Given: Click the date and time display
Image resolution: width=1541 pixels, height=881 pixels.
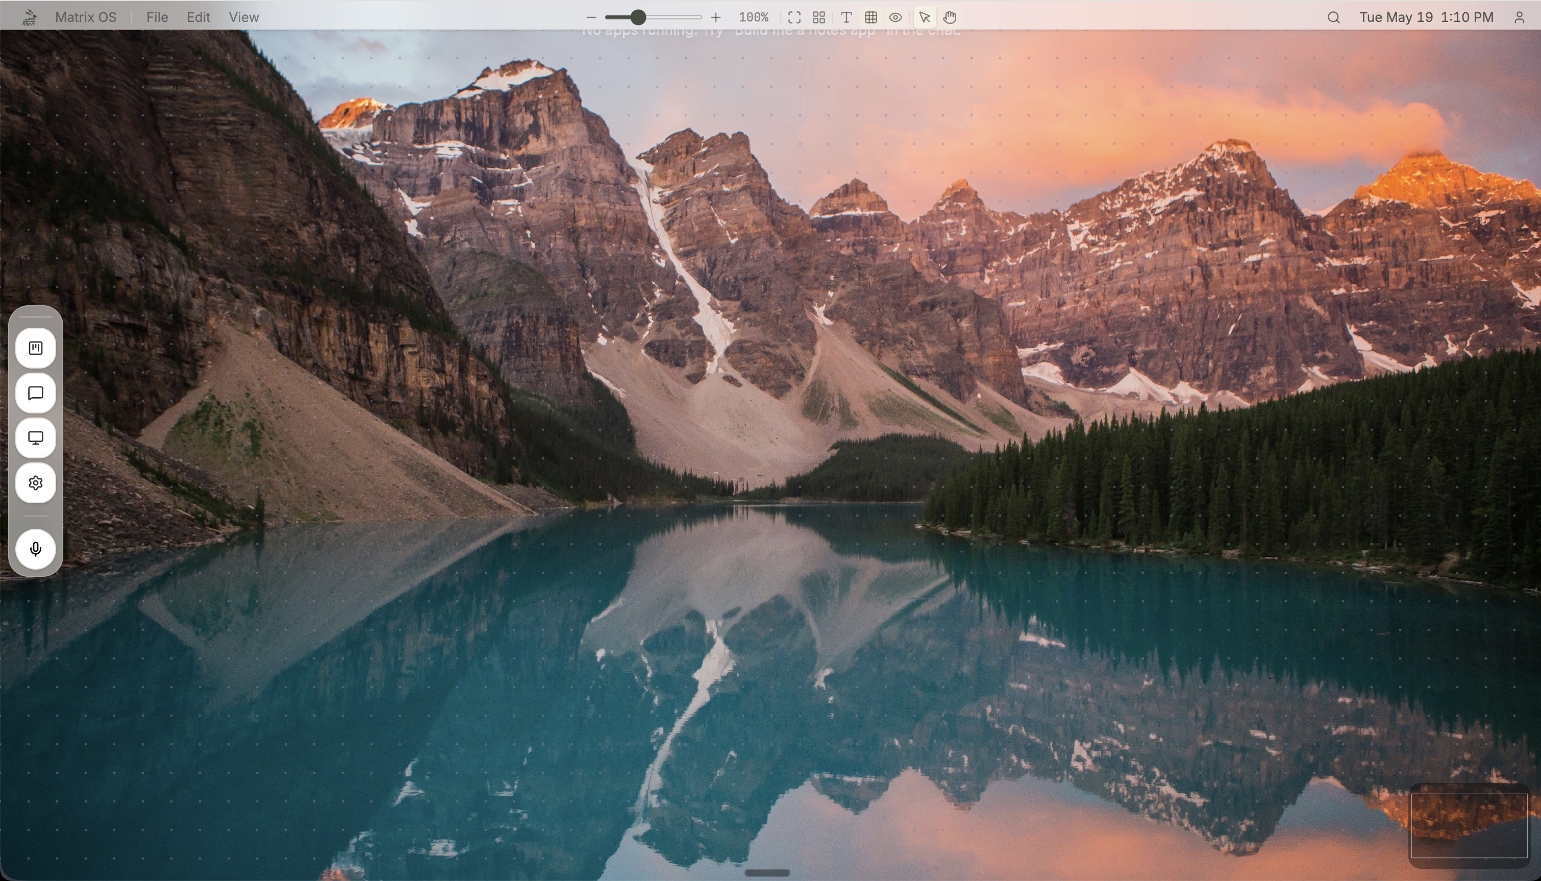Looking at the screenshot, I should (x=1427, y=17).
